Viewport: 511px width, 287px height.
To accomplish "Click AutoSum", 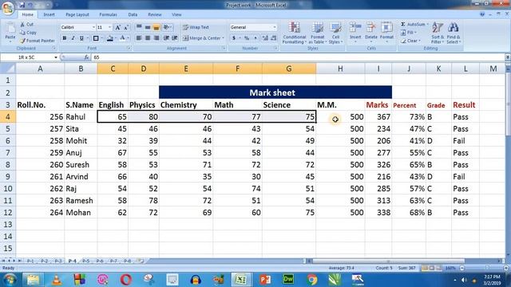I will pos(414,25).
